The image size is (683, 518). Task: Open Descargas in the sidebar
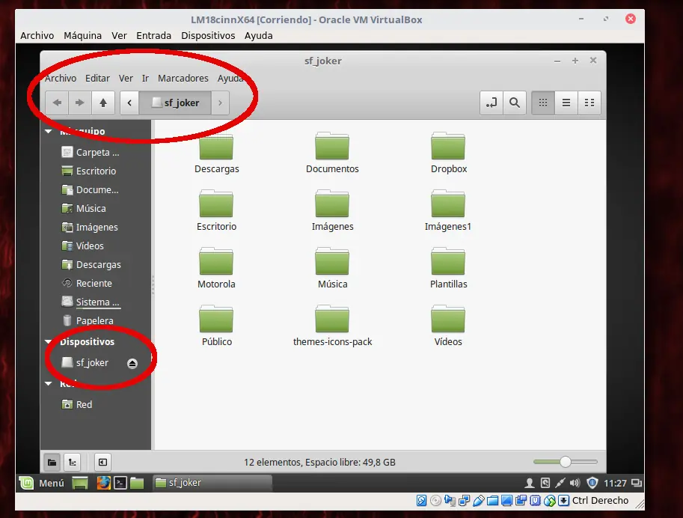(x=91, y=265)
